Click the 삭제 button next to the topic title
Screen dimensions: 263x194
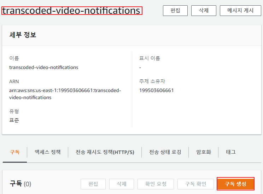(x=204, y=11)
